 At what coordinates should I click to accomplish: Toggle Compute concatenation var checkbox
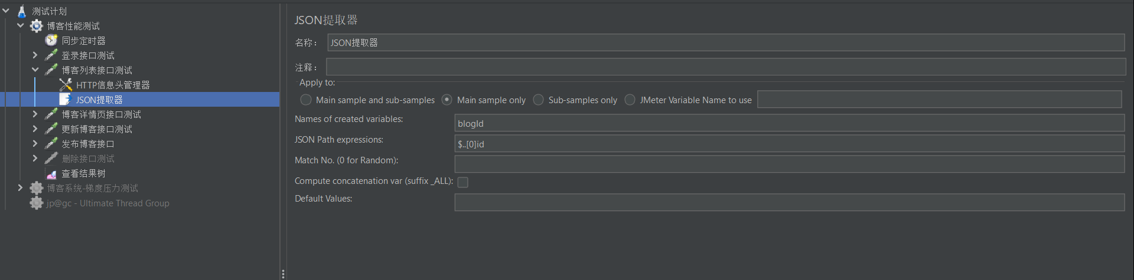coord(463,182)
